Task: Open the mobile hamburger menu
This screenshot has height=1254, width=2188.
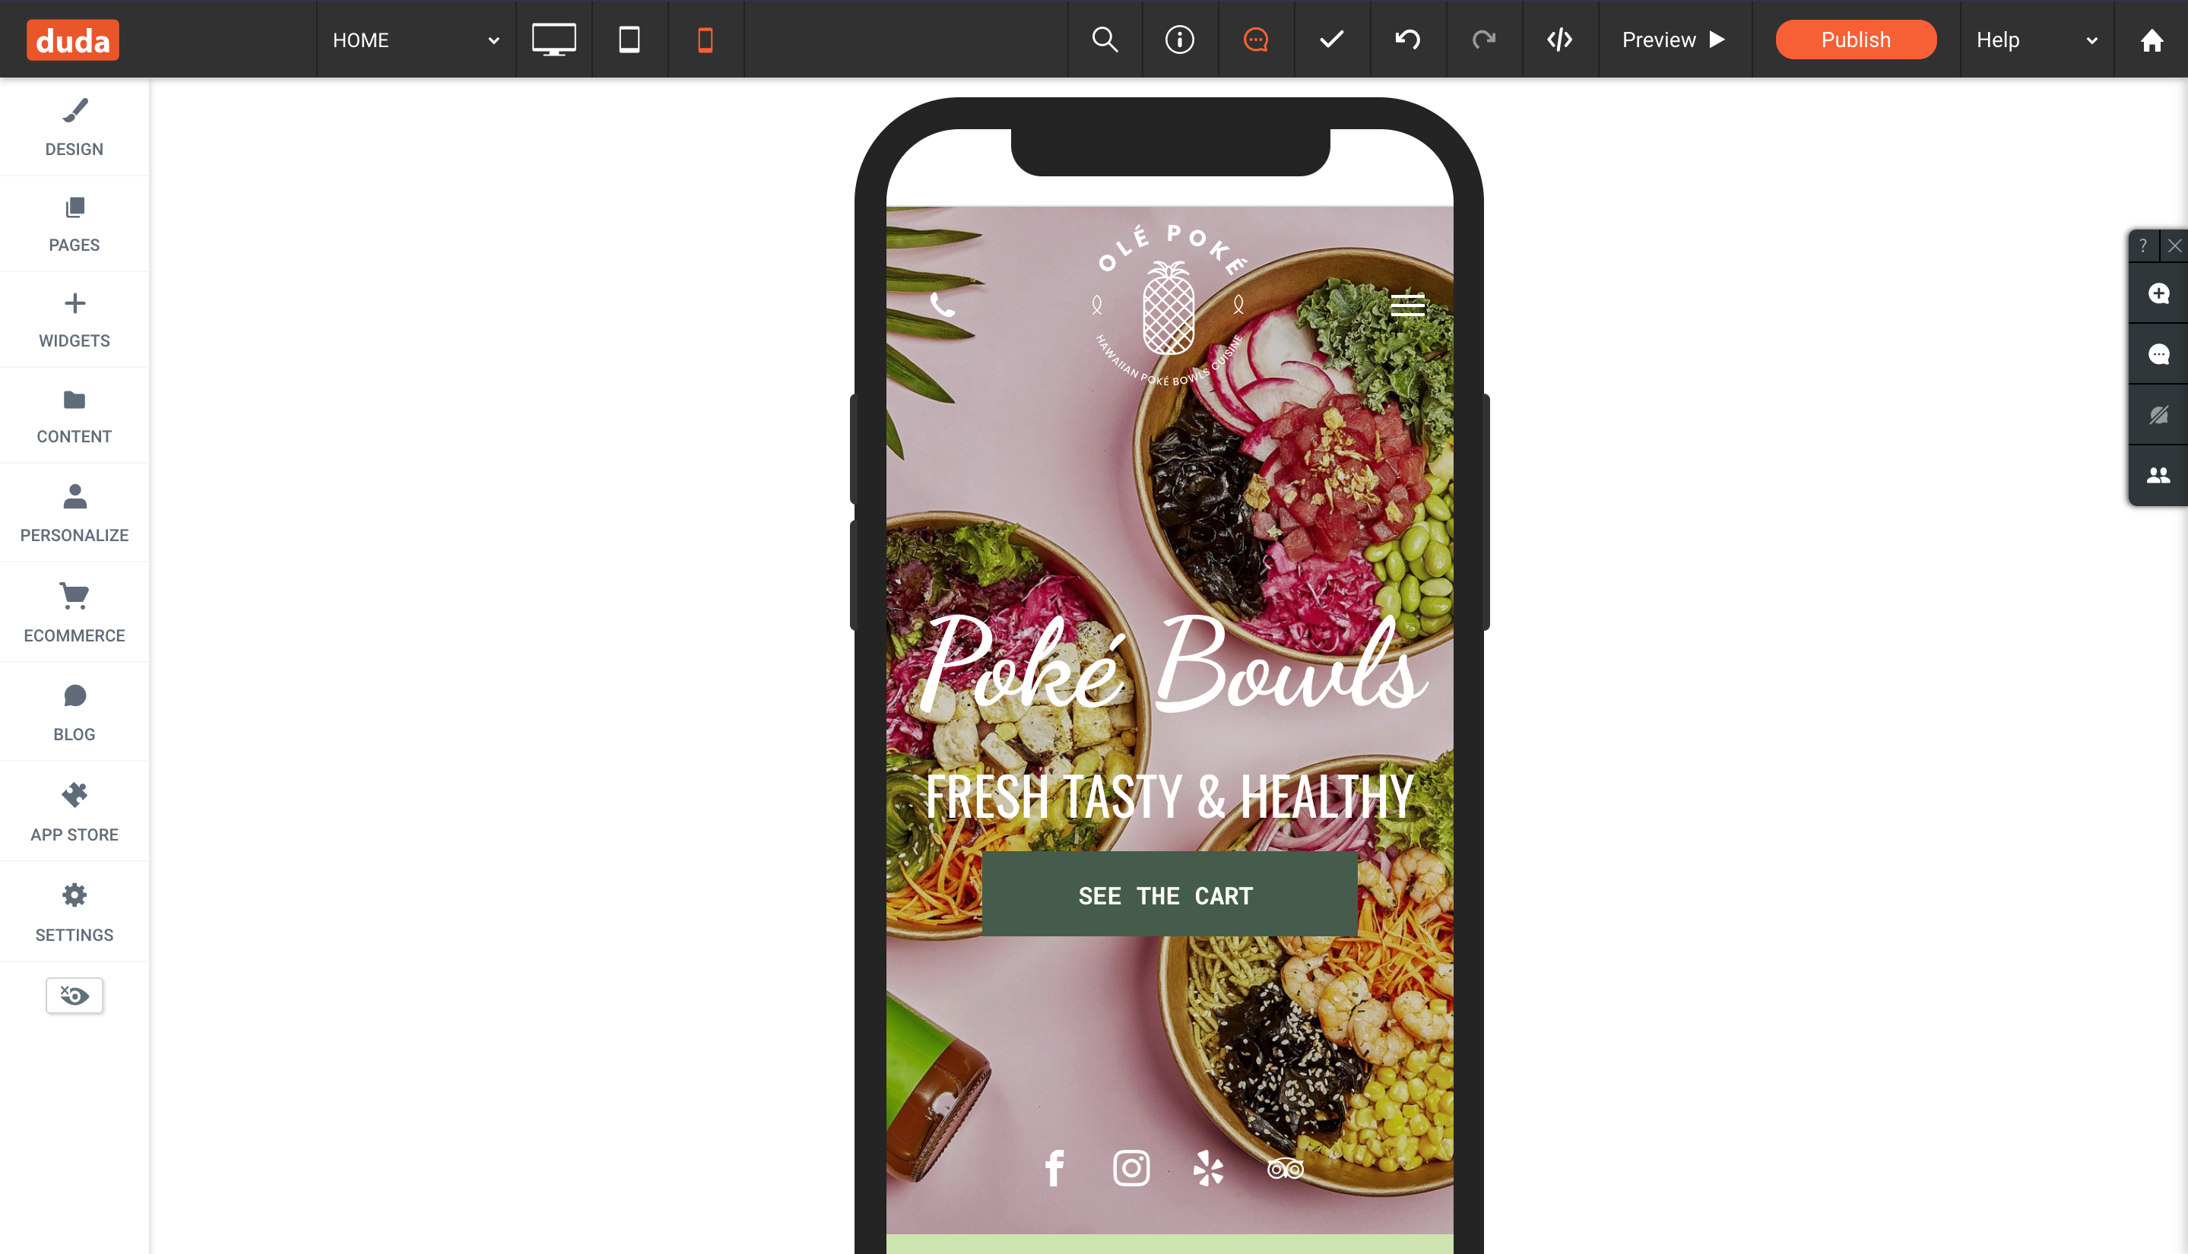Action: point(1406,305)
